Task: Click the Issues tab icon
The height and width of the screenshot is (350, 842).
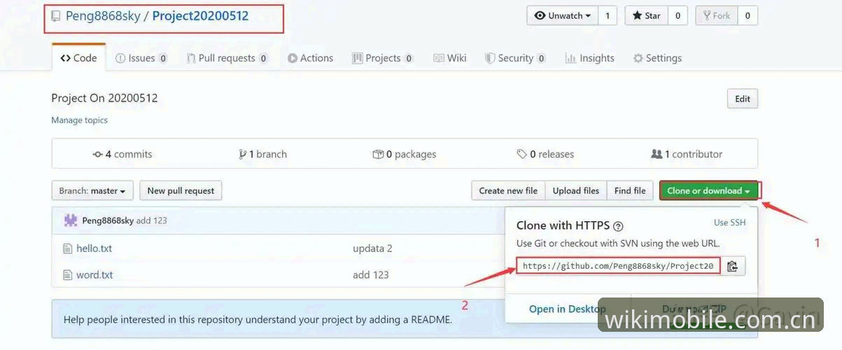Action: click(120, 58)
